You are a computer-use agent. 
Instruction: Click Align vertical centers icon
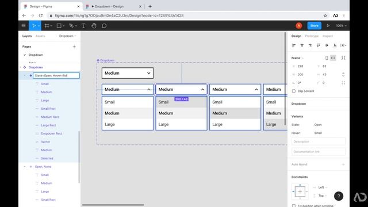pos(327,45)
